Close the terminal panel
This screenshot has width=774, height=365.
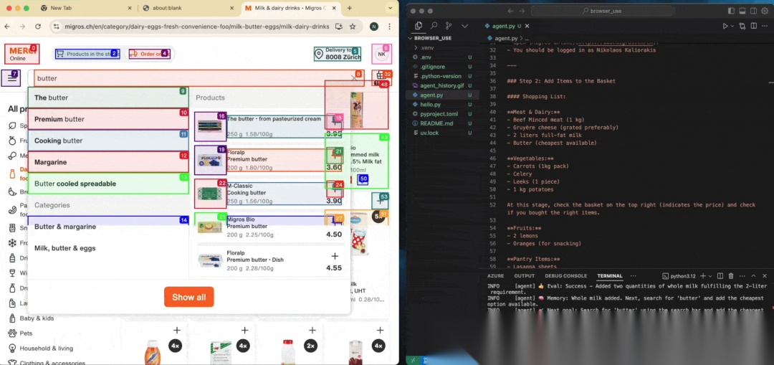coord(765,276)
